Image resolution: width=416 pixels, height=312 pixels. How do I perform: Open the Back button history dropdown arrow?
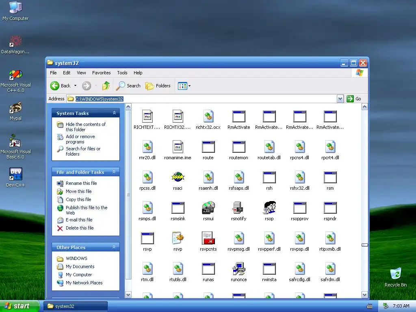tap(75, 86)
